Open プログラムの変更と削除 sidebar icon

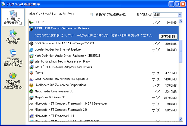13,17
